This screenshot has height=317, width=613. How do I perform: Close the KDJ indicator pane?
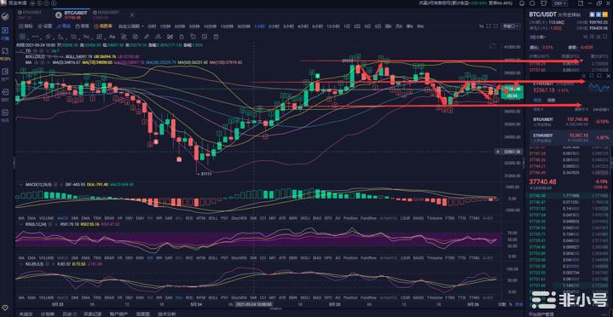click(x=52, y=264)
